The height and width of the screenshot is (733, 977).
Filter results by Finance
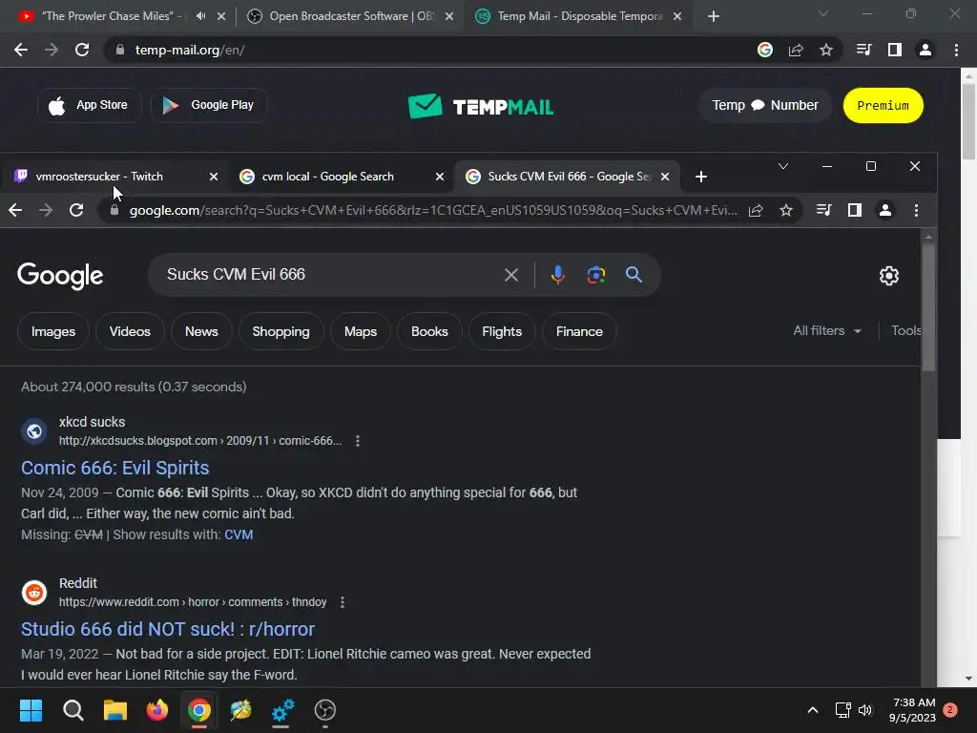579,331
